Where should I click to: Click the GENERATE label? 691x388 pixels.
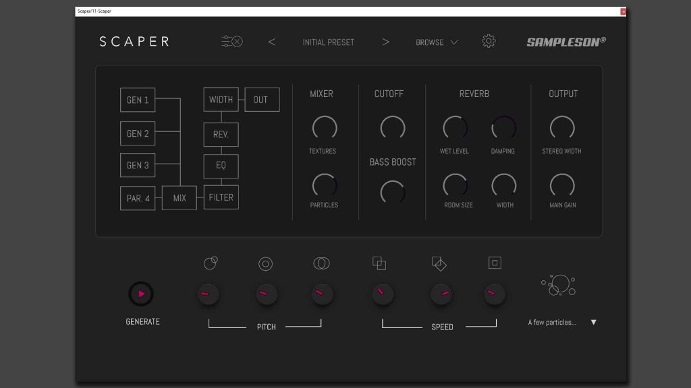coord(143,321)
